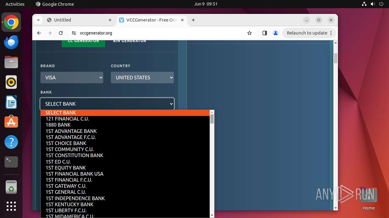This screenshot has height=218, width=389.
Task: Choose 1ST KENTUCKY BANK
Action: pos(125,204)
